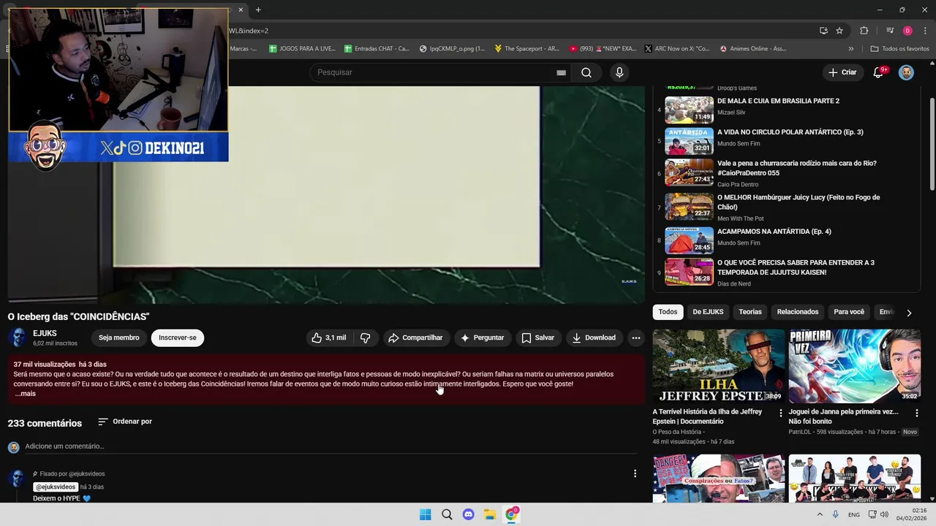Like the video with thumbs-up button
Image resolution: width=936 pixels, height=526 pixels.
[x=328, y=338]
